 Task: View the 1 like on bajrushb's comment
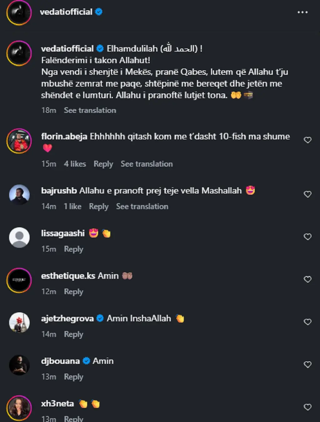click(72, 206)
